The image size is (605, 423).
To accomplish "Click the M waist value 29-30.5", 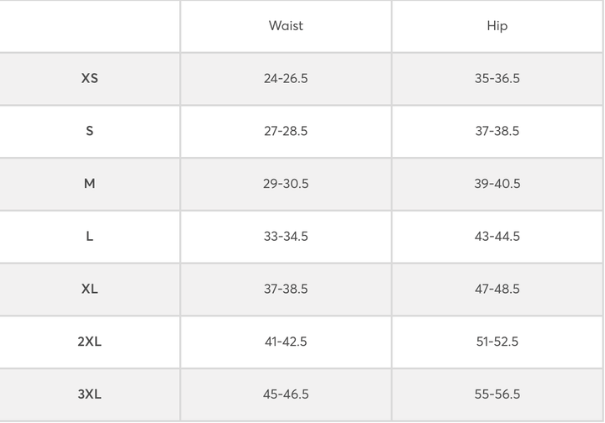I will (286, 184).
